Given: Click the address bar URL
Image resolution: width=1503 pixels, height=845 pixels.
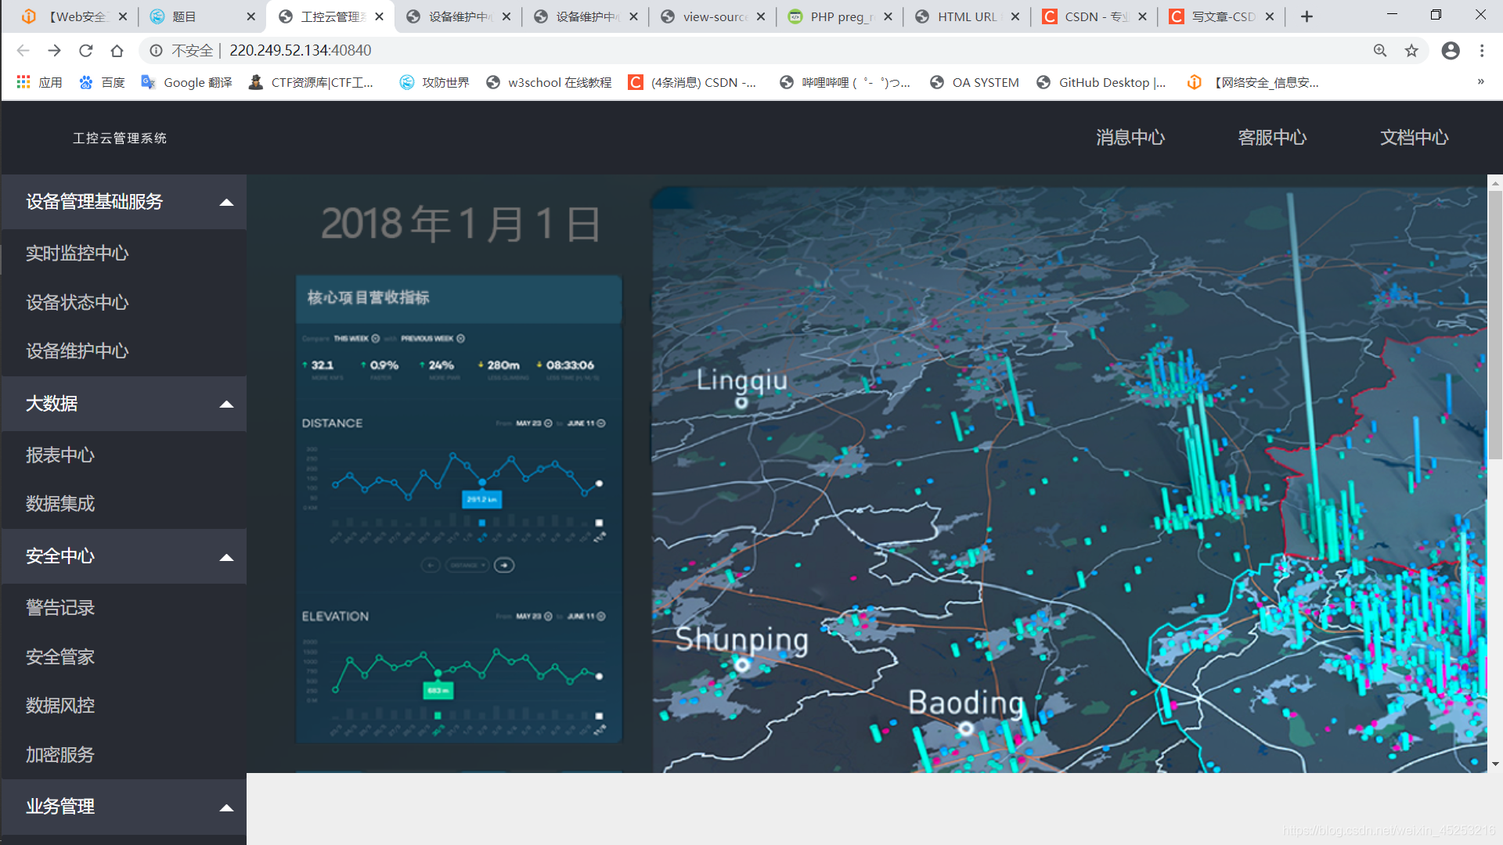Looking at the screenshot, I should click(300, 51).
